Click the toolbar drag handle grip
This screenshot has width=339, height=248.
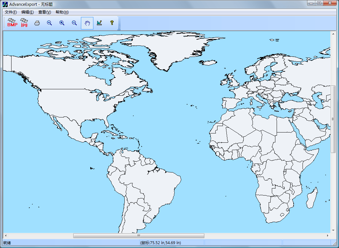click(x=4, y=23)
